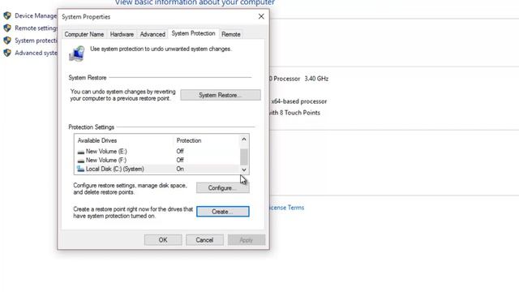Click the drives list scrollbar thumb
This screenshot has height=292, width=519.
(244, 157)
